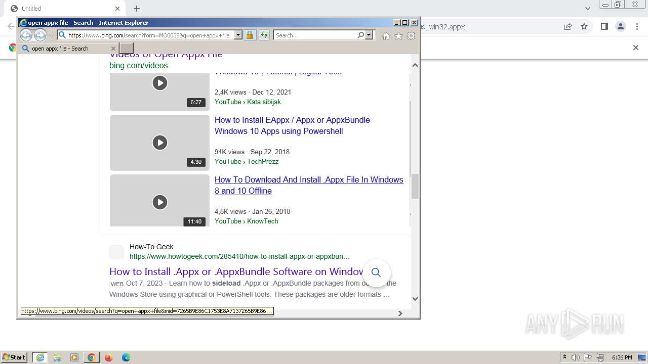Select the 'Untitled' Chrome tab

coord(66,9)
